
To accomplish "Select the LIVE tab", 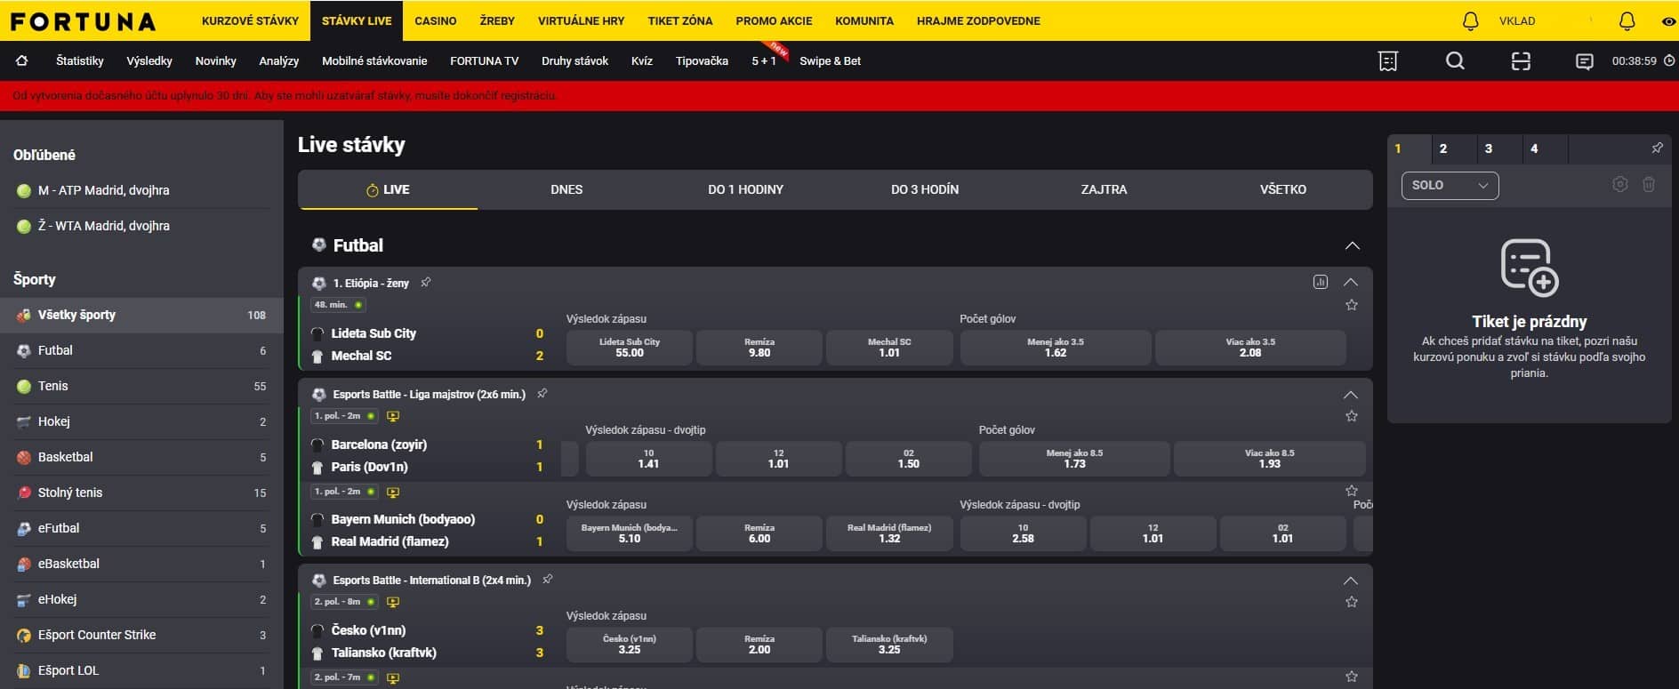I will coord(389,189).
